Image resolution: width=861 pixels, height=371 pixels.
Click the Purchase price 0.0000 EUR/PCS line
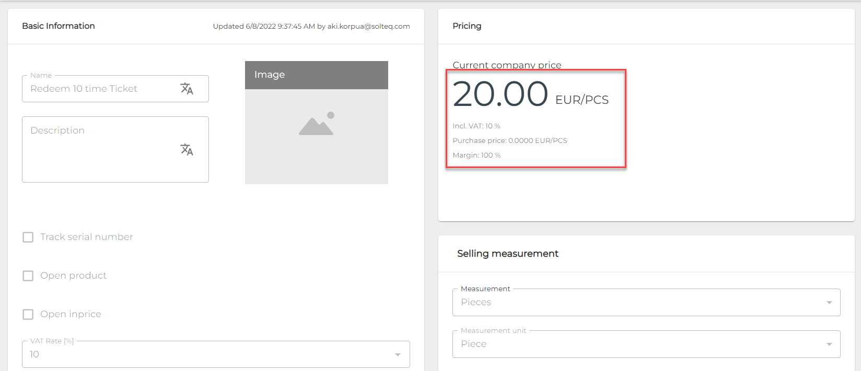tap(509, 141)
